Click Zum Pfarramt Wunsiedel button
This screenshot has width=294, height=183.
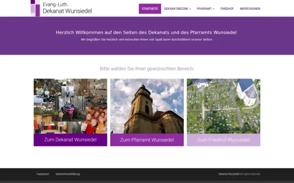pyautogui.click(x=147, y=140)
